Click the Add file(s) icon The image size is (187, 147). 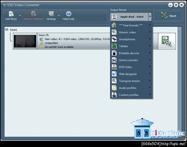click(11, 14)
